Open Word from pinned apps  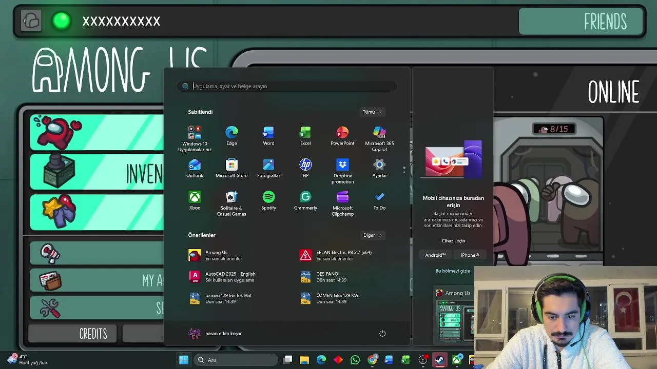(268, 136)
